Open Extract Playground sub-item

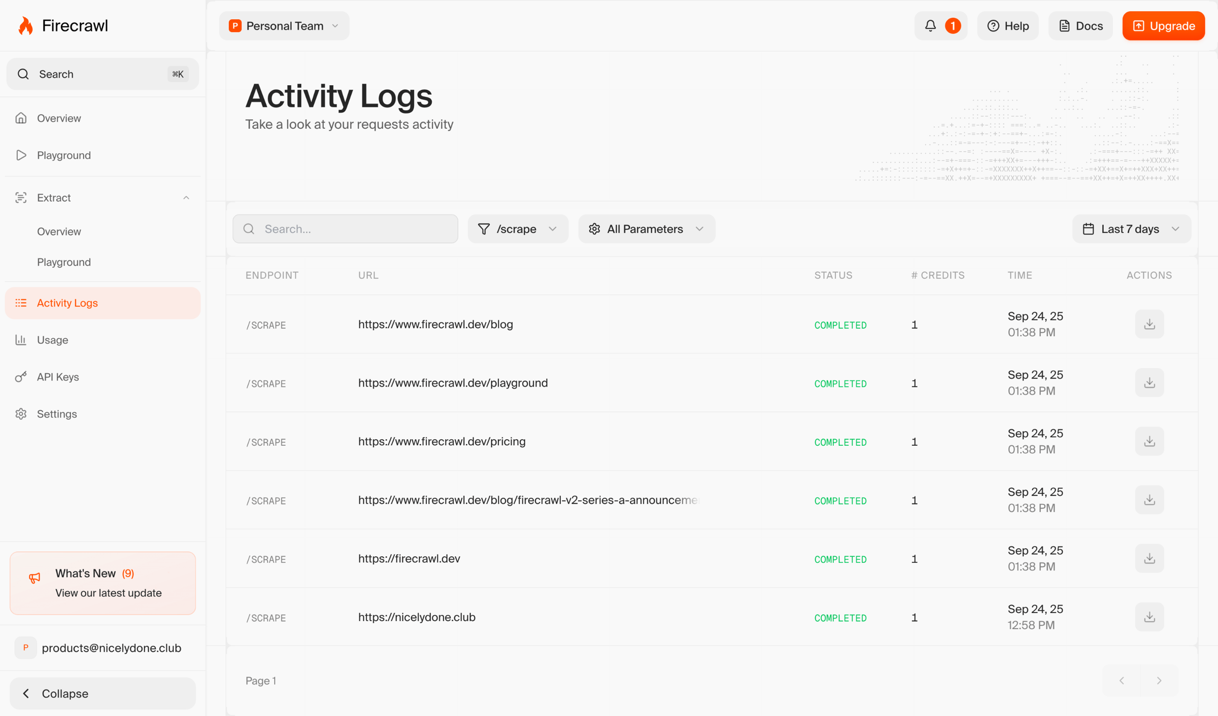(x=64, y=262)
